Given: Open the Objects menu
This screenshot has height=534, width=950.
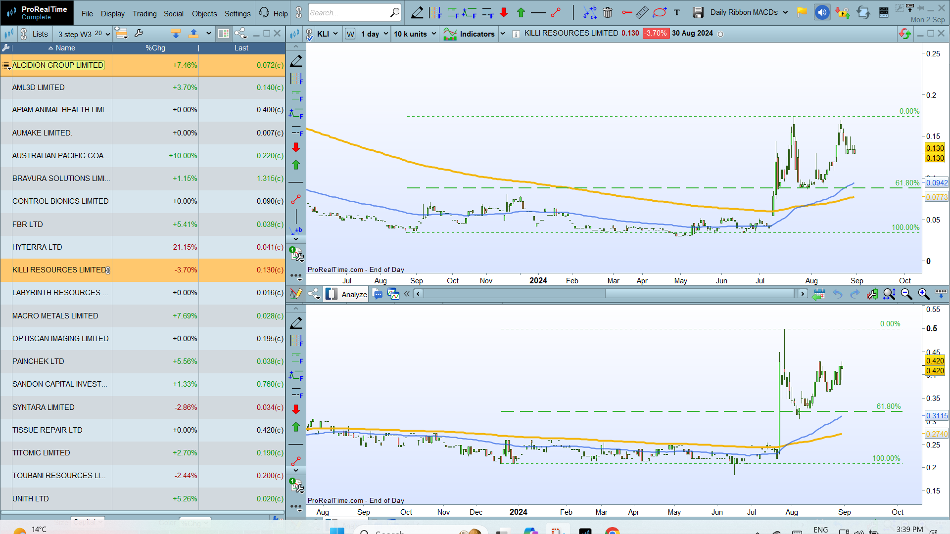Looking at the screenshot, I should point(204,14).
